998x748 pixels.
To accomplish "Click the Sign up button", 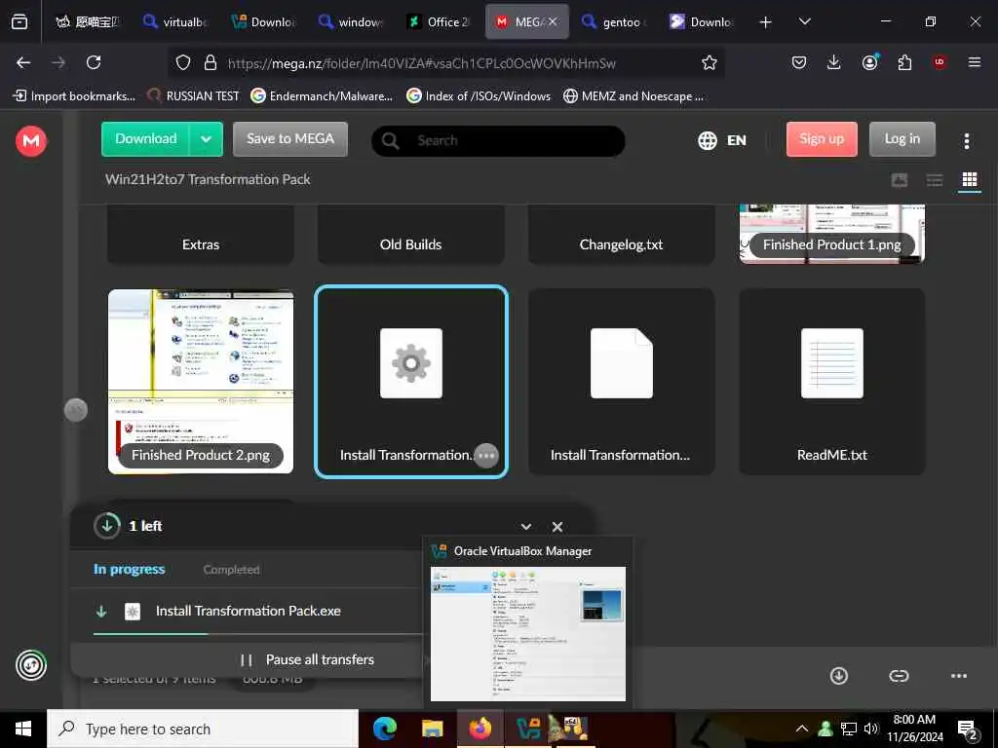I will pos(822,139).
